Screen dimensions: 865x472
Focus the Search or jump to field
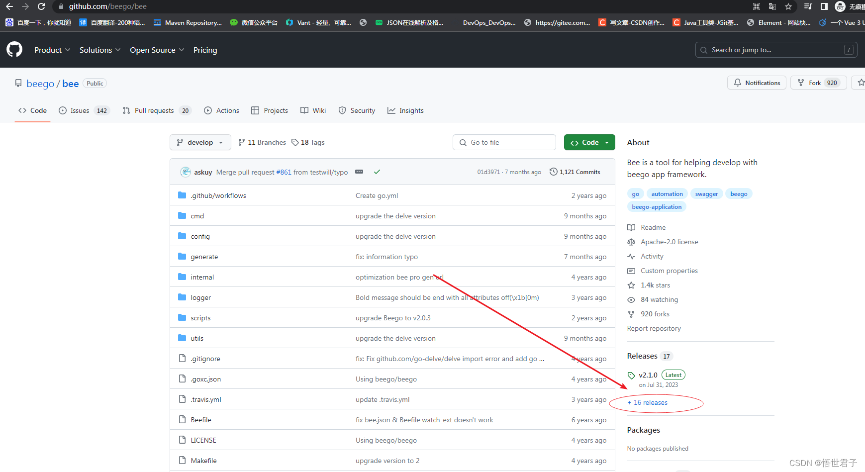pos(776,50)
